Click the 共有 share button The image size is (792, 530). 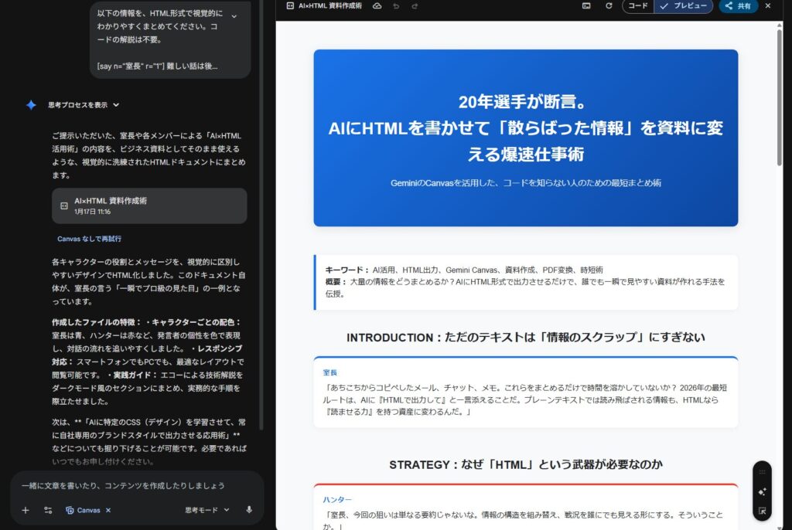(x=738, y=6)
